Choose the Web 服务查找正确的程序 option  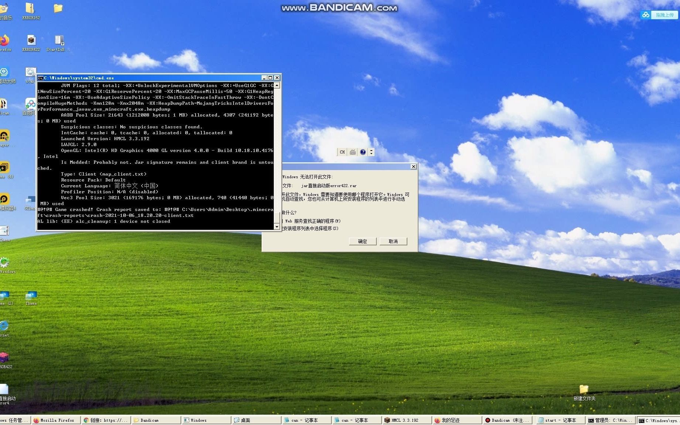313,221
